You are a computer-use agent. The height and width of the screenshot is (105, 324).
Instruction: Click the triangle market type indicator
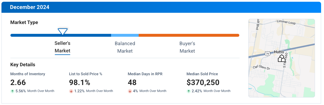click(63, 32)
